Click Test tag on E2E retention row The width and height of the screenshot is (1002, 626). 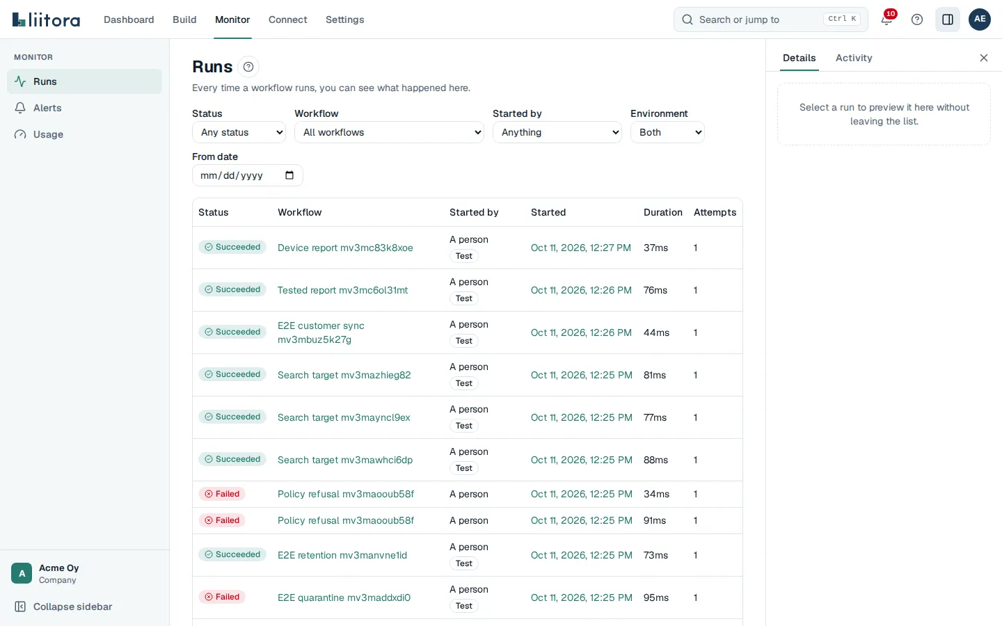[x=464, y=563]
